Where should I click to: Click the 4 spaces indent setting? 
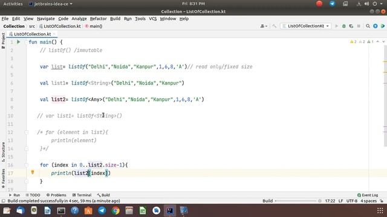click(368, 201)
